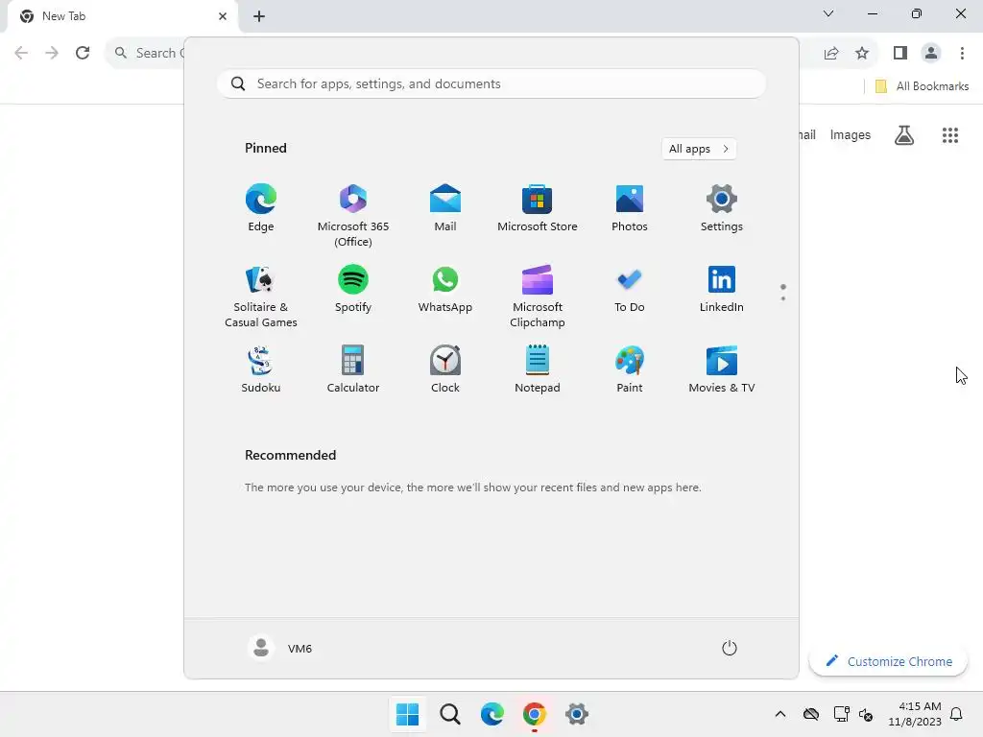Open the VM6 user account menu
Screen dimensions: 983x737
pos(280,648)
